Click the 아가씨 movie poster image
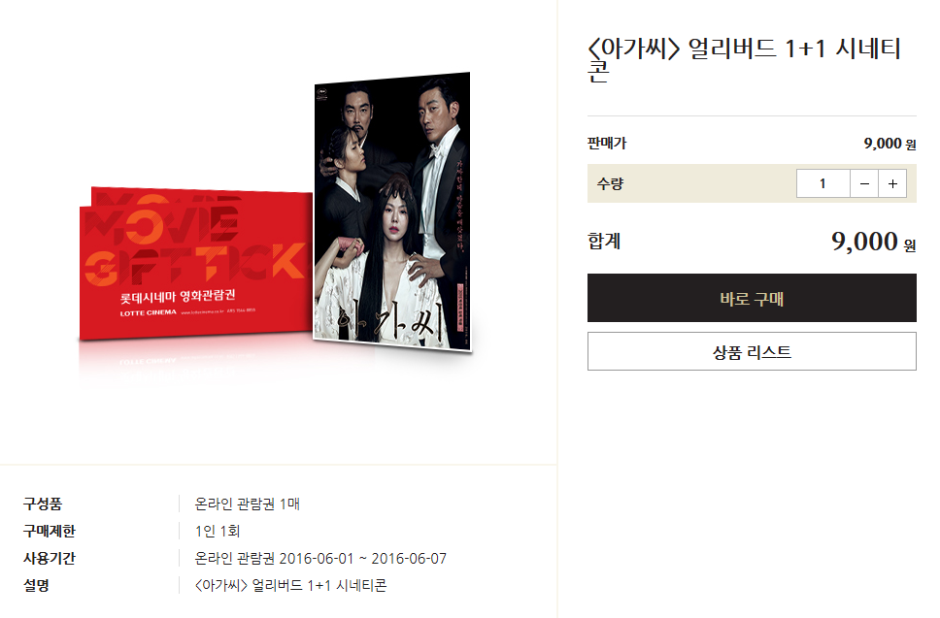The width and height of the screenshot is (940, 618). pos(392,211)
